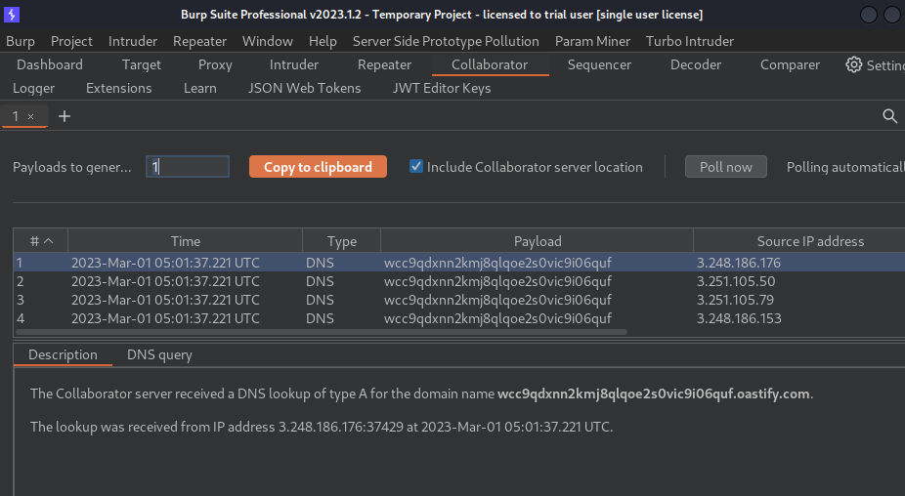
Task: Open the Burp menu
Action: (x=21, y=42)
